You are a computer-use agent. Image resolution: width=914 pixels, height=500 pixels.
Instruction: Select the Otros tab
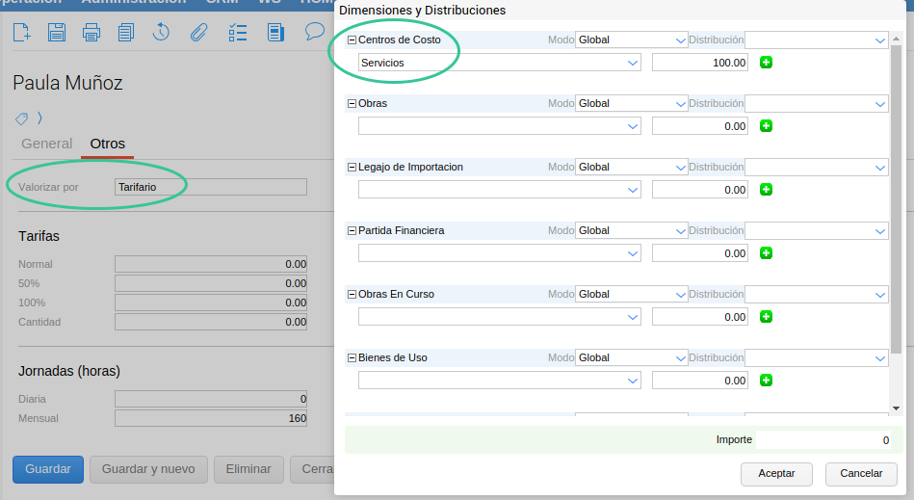click(x=107, y=144)
